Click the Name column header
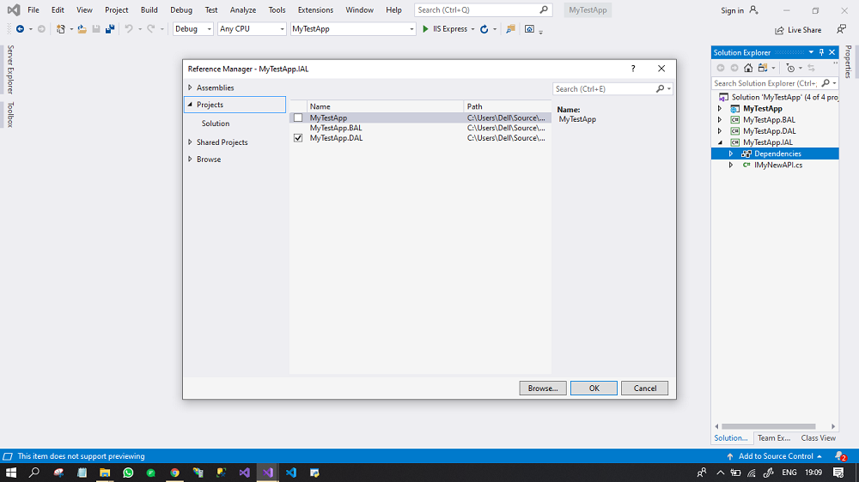The image size is (859, 482). coord(385,106)
